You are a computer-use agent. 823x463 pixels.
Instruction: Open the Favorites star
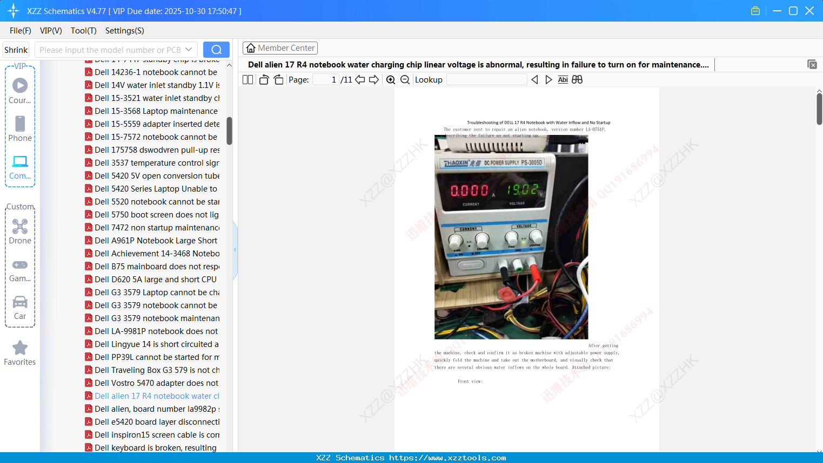click(x=20, y=353)
